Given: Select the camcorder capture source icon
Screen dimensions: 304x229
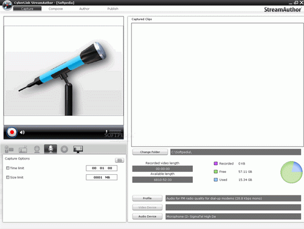Looking at the screenshot, I should (x=9, y=149).
